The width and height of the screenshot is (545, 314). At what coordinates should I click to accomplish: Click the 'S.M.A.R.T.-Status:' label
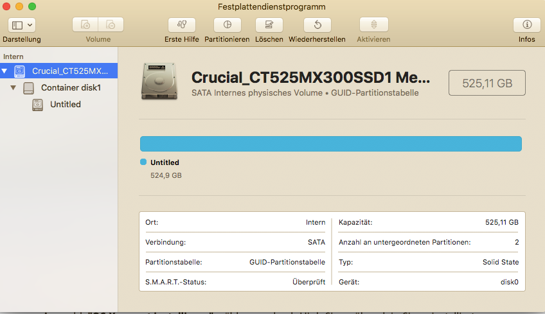[x=175, y=282]
